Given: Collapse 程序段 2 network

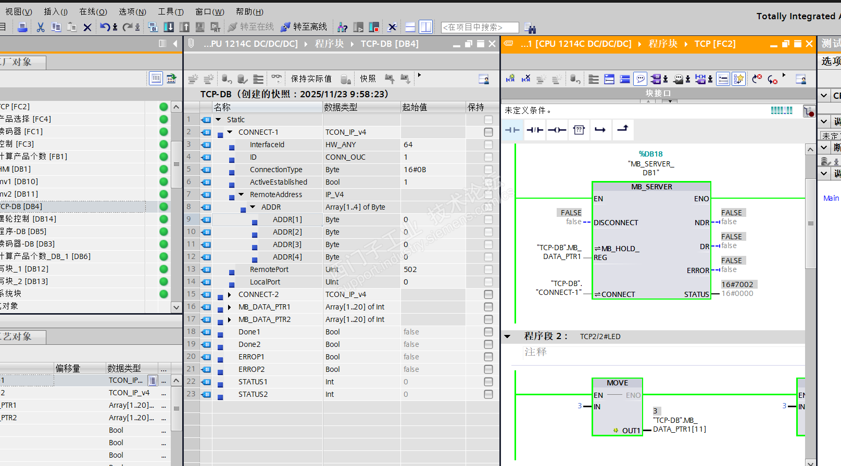Looking at the screenshot, I should [507, 336].
